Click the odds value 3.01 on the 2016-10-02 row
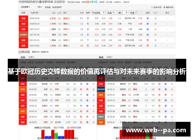Viewport: 194px width, 140px height. [97, 46]
